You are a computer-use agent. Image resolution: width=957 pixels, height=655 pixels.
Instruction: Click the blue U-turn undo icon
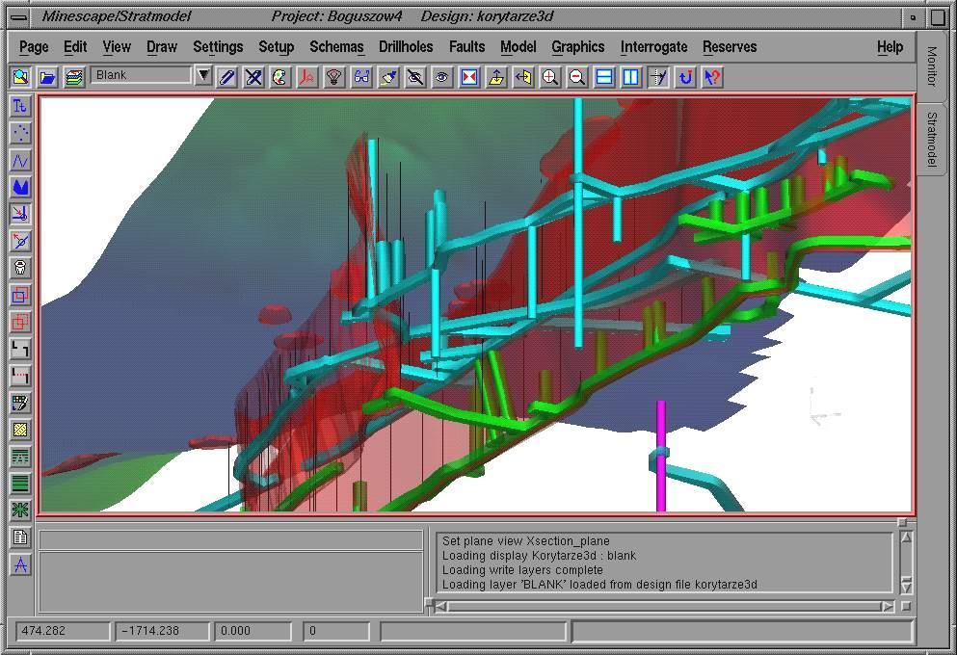coord(685,77)
